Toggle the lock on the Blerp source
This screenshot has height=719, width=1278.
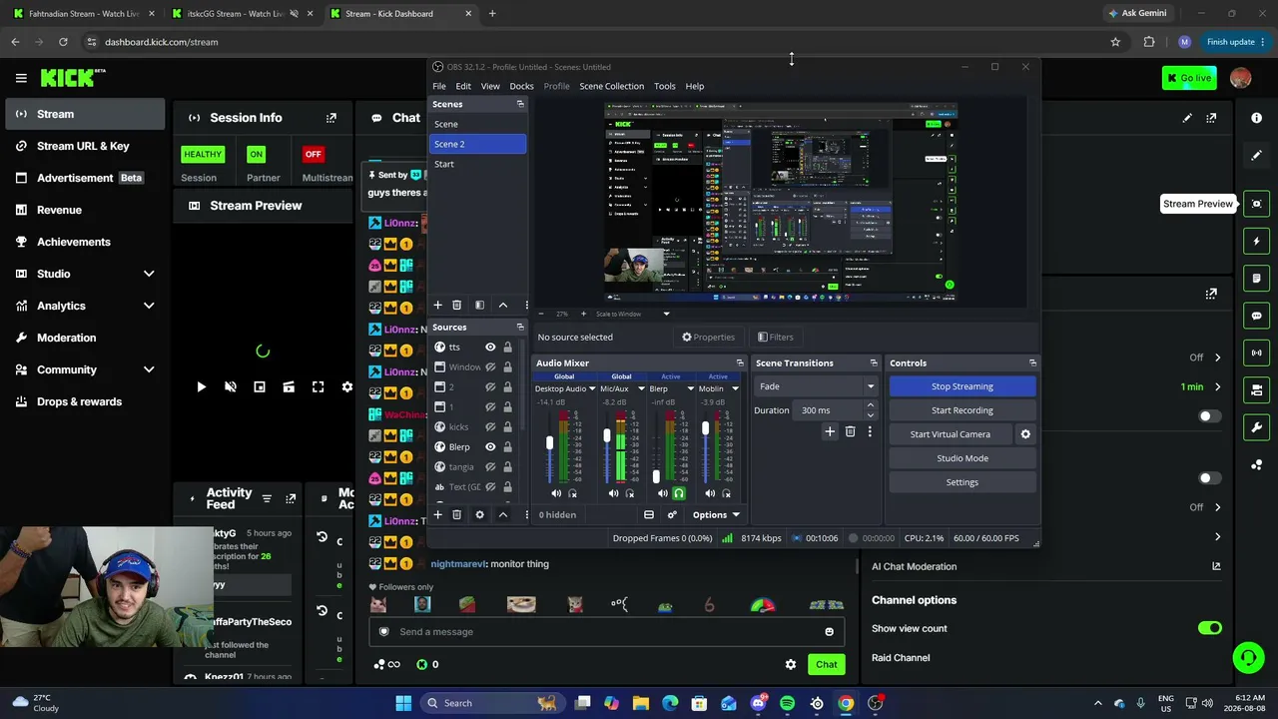coord(507,446)
